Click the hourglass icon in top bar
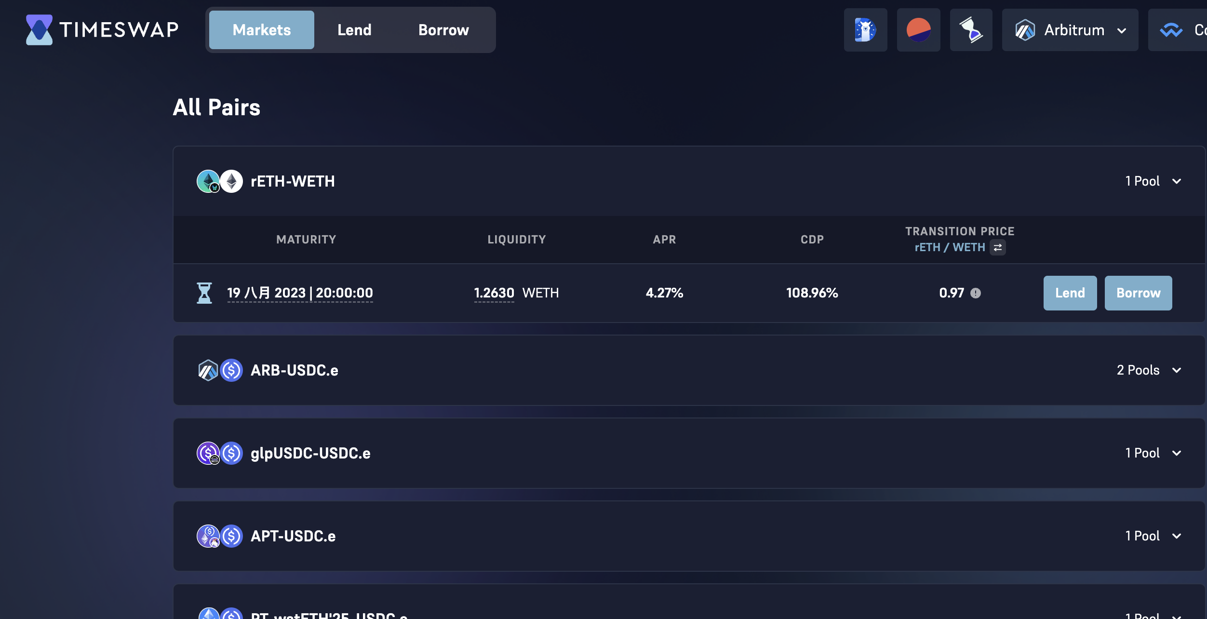This screenshot has height=619, width=1207. pyautogui.click(x=971, y=30)
